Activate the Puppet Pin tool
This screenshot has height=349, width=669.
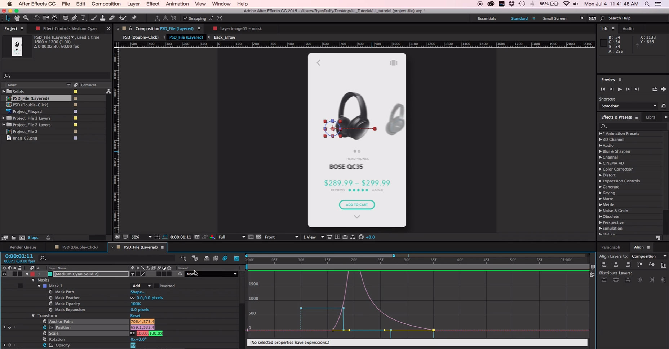[x=134, y=18]
